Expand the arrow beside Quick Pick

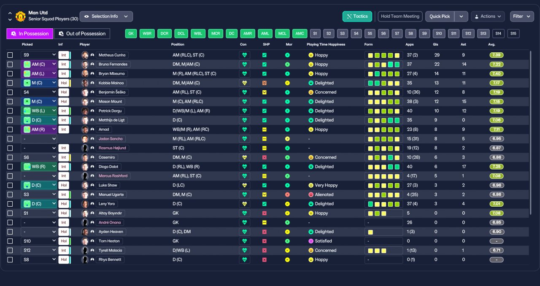click(x=462, y=16)
